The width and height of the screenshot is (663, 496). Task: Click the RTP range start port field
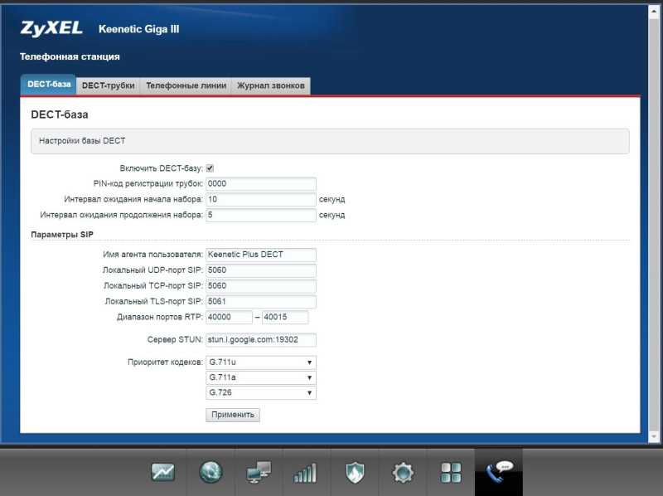[230, 317]
